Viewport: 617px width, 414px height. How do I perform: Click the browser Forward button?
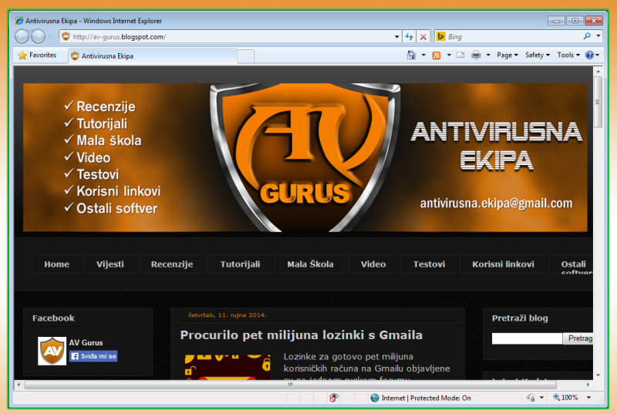point(38,36)
